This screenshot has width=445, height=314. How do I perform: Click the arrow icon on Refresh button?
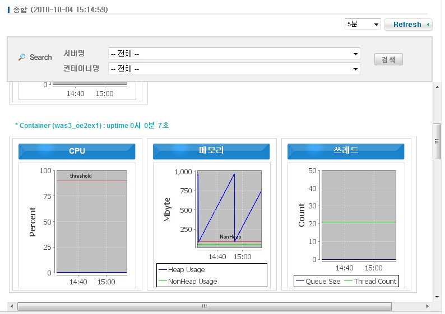[428, 25]
